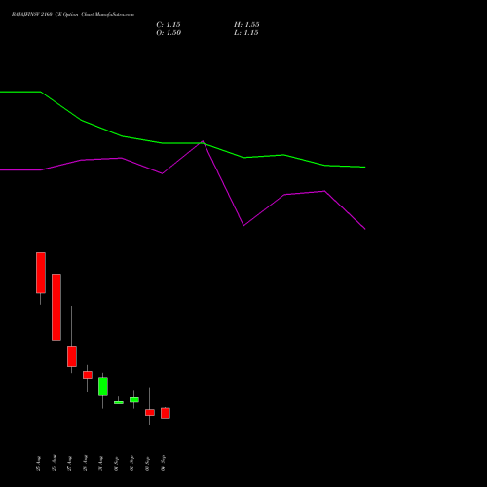Click the 01 Sep date label
This screenshot has height=487, width=487.
[116, 464]
